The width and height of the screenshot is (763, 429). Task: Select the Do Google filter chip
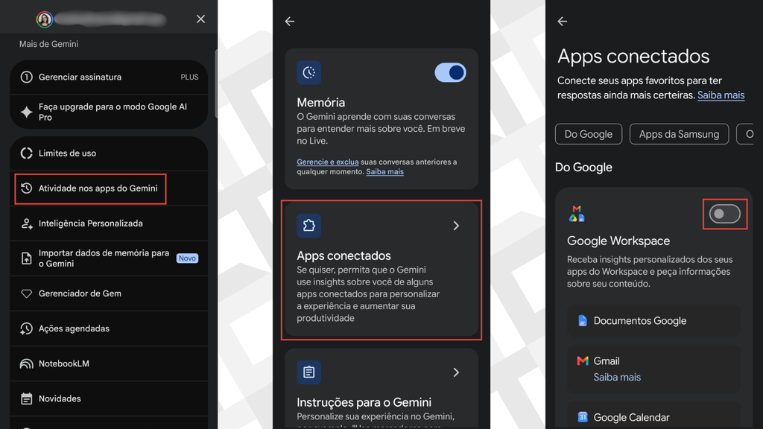[x=589, y=134]
